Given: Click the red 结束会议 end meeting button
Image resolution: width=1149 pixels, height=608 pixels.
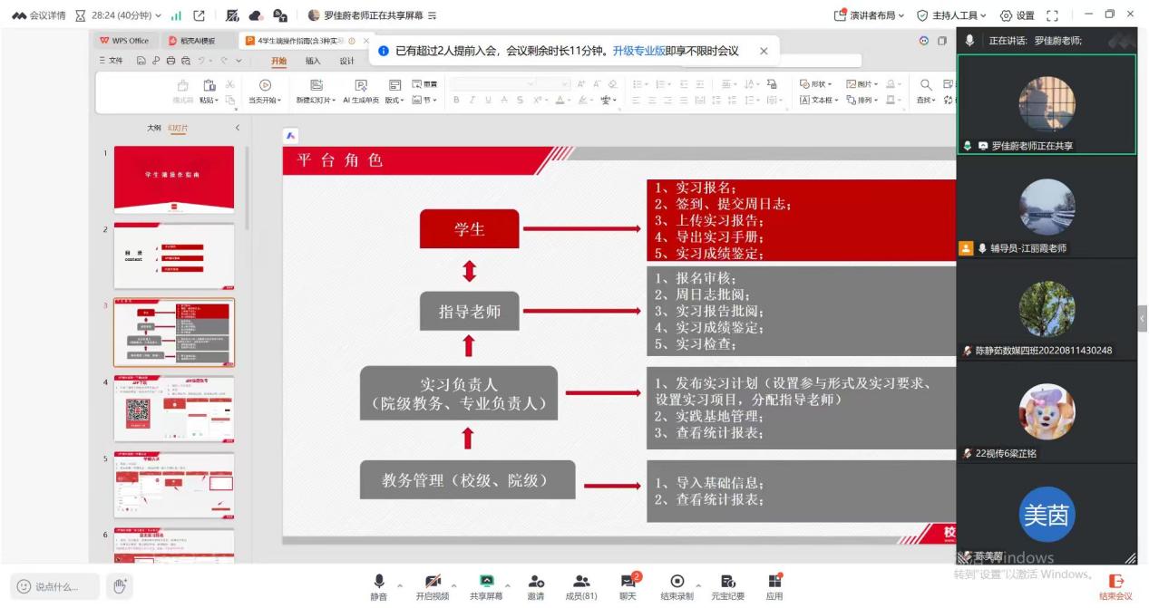Looking at the screenshot, I should click(1115, 586).
